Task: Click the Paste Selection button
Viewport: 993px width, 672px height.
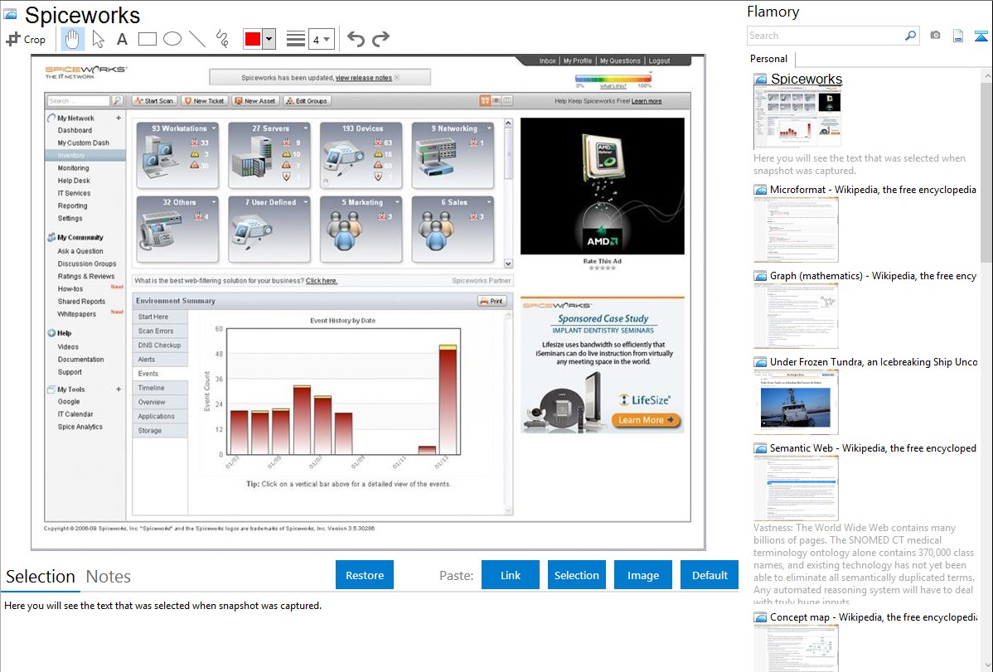Action: [x=576, y=575]
